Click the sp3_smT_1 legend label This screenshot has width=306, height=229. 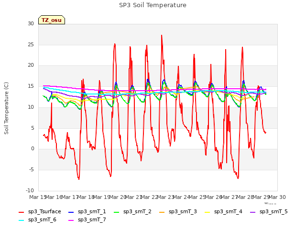92,211
